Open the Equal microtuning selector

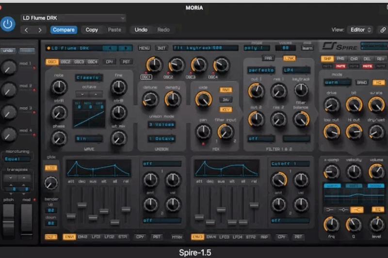[17, 159]
